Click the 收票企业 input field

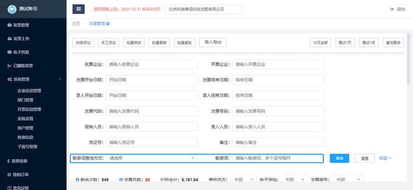[152, 64]
